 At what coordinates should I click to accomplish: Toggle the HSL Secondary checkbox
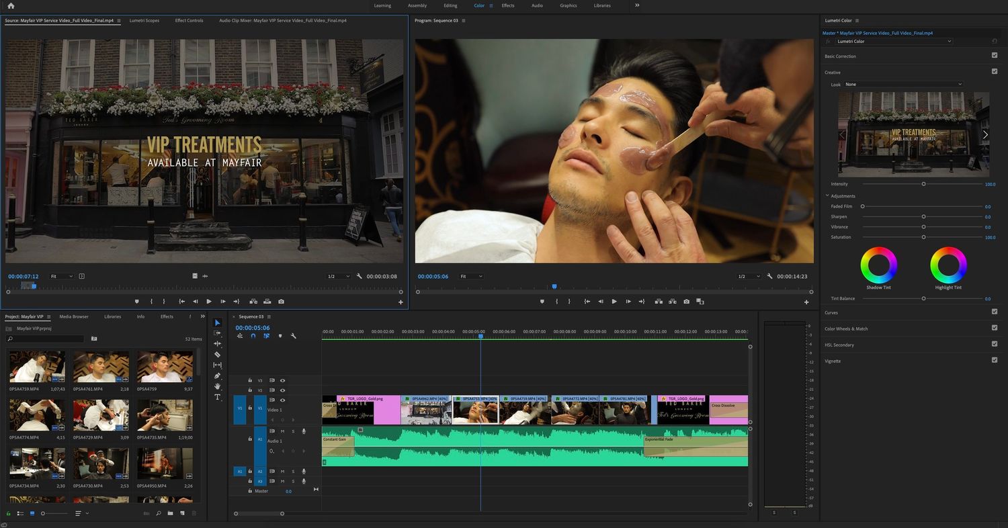(x=995, y=344)
